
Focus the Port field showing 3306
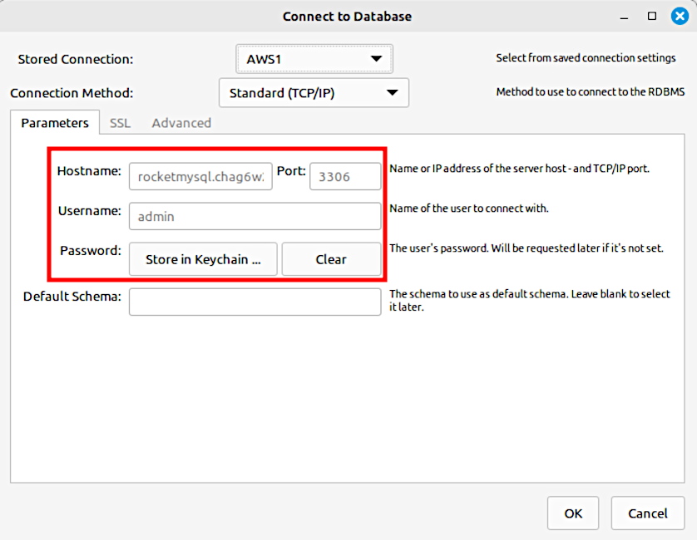tap(344, 176)
